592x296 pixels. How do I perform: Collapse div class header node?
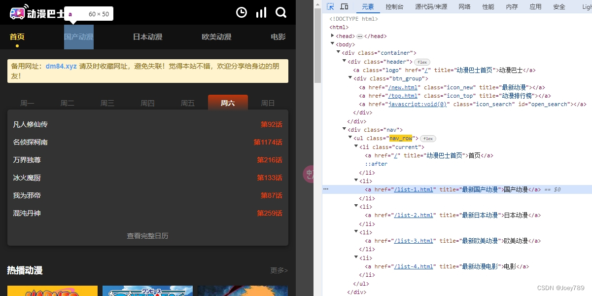345,62
